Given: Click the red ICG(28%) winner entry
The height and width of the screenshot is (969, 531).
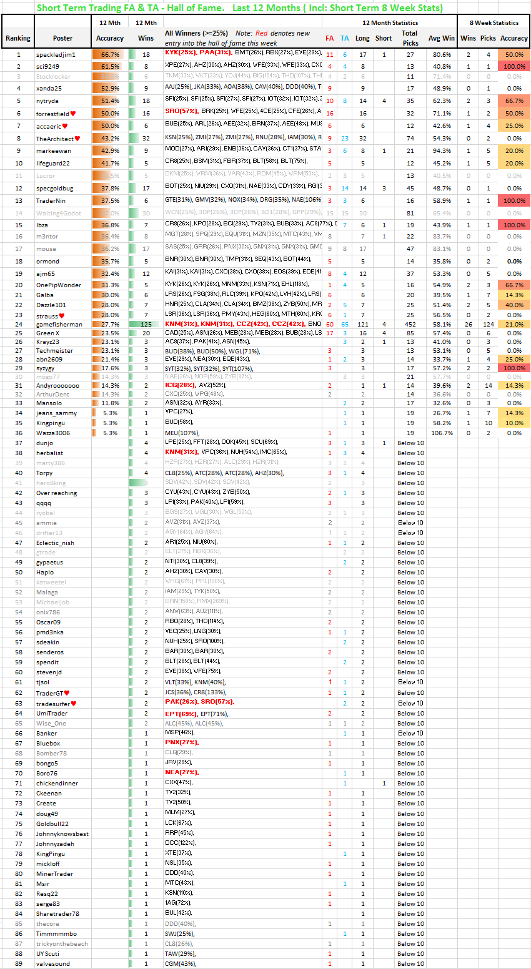Looking at the screenshot, I should pos(181,386).
